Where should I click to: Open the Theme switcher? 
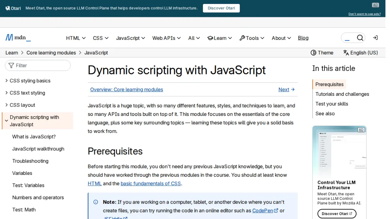pyautogui.click(x=322, y=53)
